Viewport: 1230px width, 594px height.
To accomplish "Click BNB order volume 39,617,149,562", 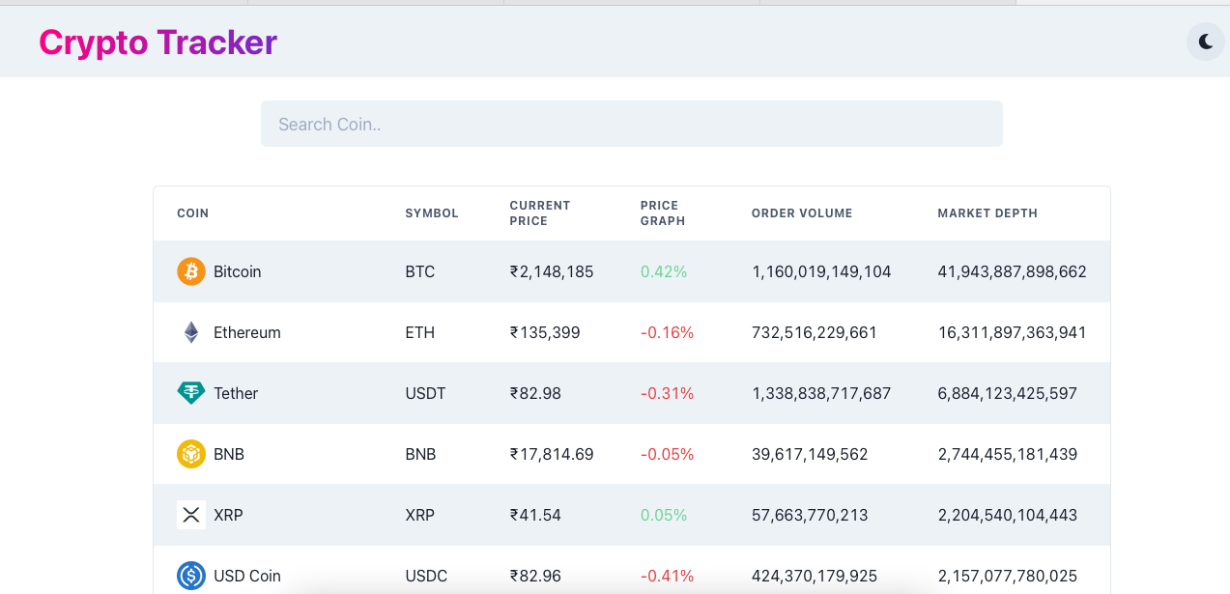I will 810,454.
